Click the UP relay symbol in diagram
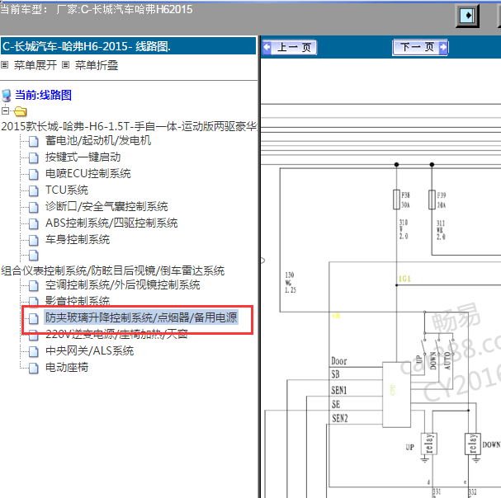Image resolution: width=501 pixels, height=498 pixels. point(429,444)
